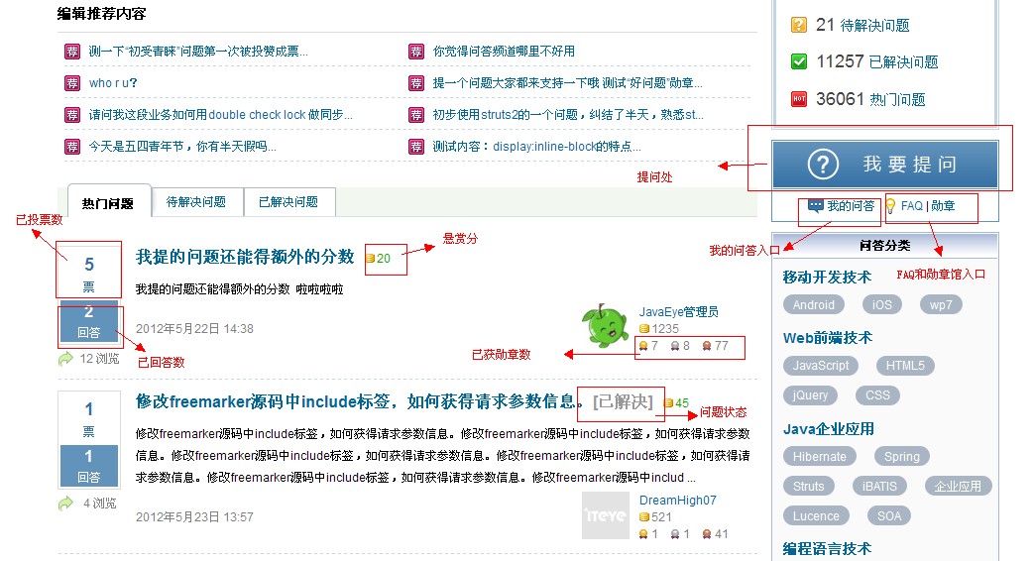Click the gold medal icon with count 7
Viewport: 1033px width, 561px height.
tap(643, 346)
